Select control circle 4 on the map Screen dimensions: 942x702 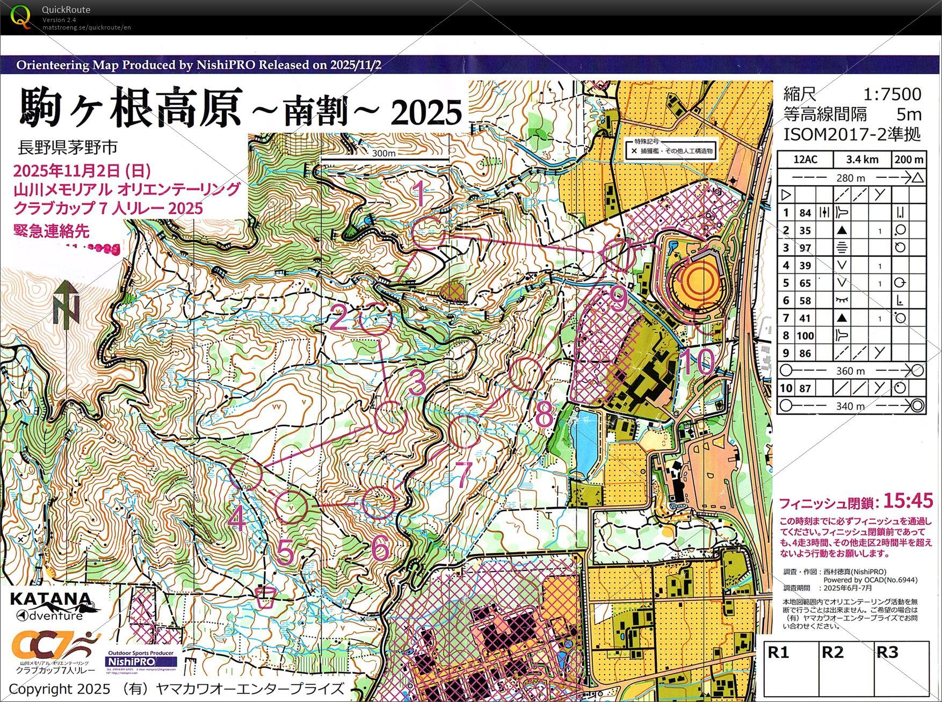tap(245, 473)
